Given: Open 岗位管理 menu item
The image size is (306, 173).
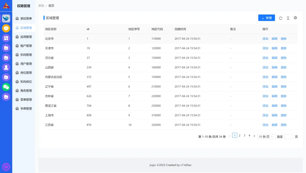Looking at the screenshot, I should [24, 72].
